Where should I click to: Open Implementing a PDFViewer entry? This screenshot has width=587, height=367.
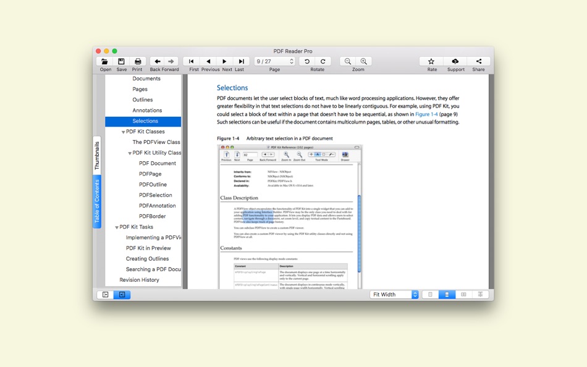pos(153,237)
